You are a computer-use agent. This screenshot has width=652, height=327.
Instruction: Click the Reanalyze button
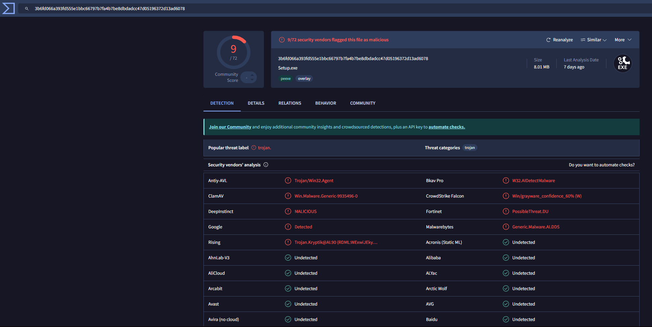(559, 40)
